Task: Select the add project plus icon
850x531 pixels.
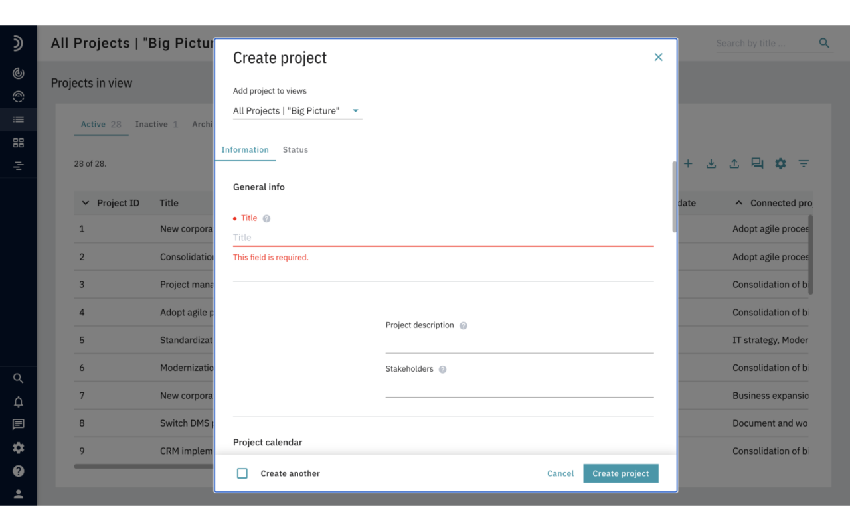Action: (x=688, y=163)
